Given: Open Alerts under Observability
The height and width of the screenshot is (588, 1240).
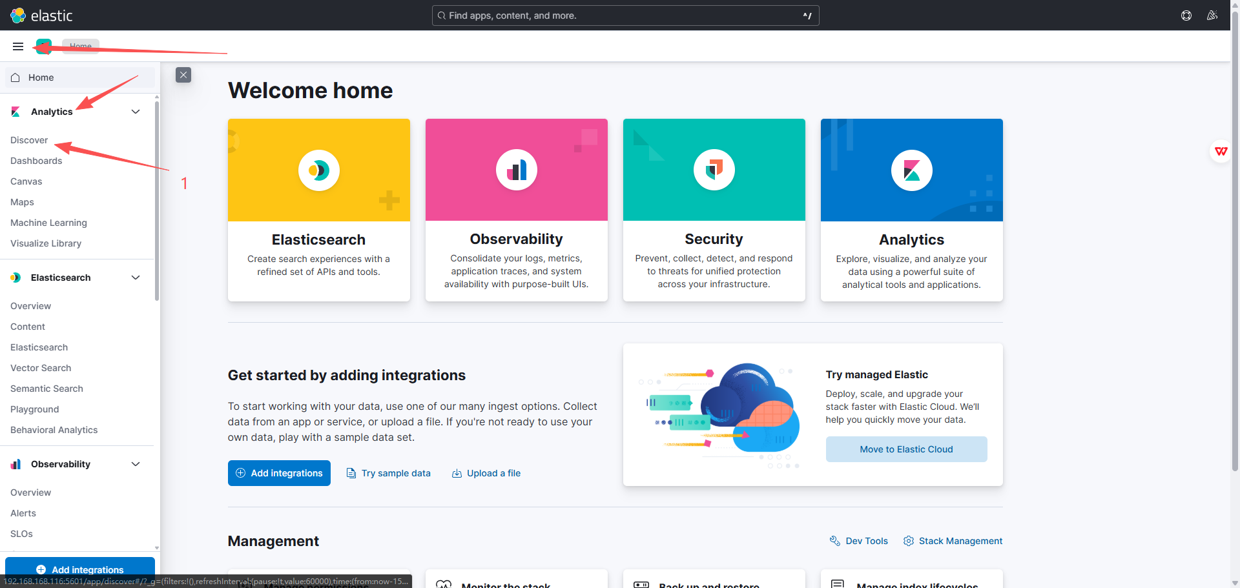Looking at the screenshot, I should click(x=23, y=513).
